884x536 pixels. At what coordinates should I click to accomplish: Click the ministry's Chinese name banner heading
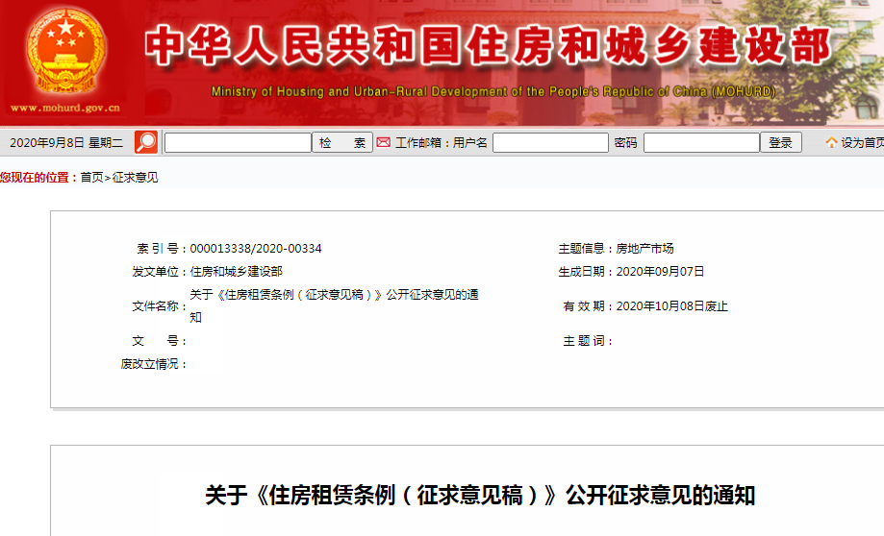click(489, 45)
